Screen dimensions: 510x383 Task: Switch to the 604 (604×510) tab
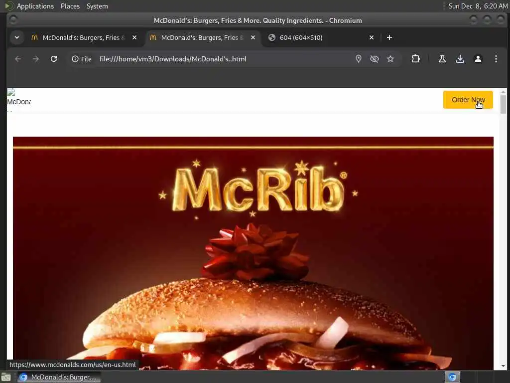(x=321, y=37)
